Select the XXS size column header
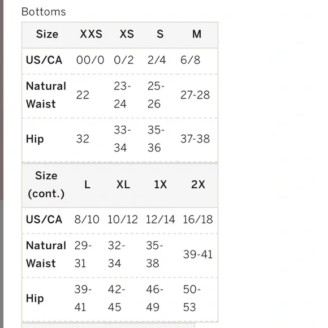Screen dimensions: 328x328 pyautogui.click(x=91, y=34)
